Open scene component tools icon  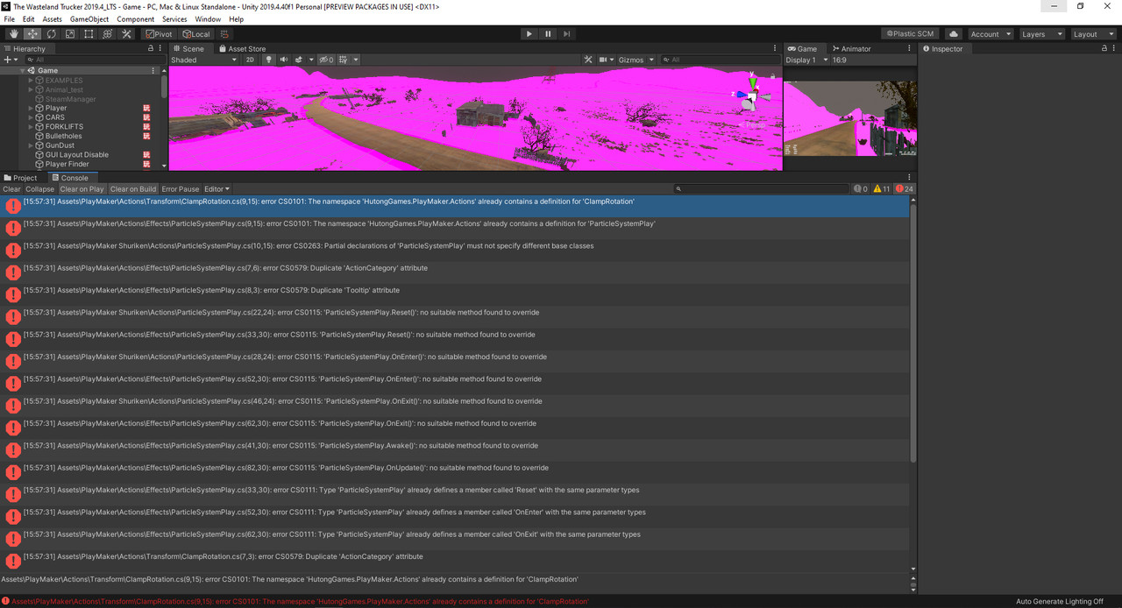(x=588, y=60)
